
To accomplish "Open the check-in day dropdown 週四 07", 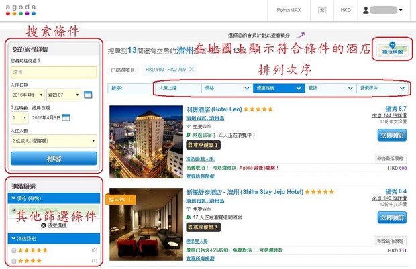I will point(64,95).
